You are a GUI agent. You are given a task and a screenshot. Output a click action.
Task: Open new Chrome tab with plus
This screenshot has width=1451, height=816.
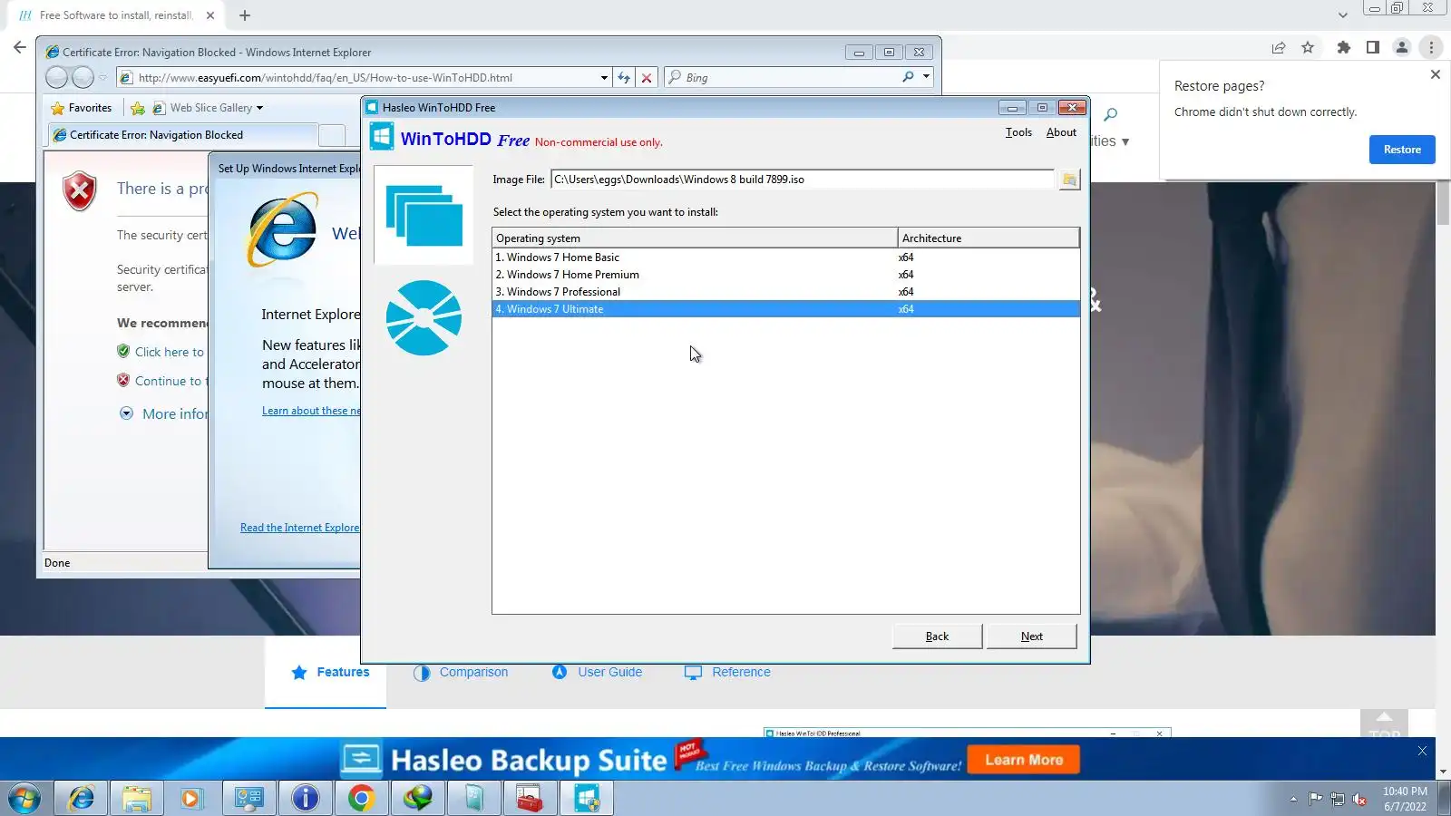coord(245,15)
